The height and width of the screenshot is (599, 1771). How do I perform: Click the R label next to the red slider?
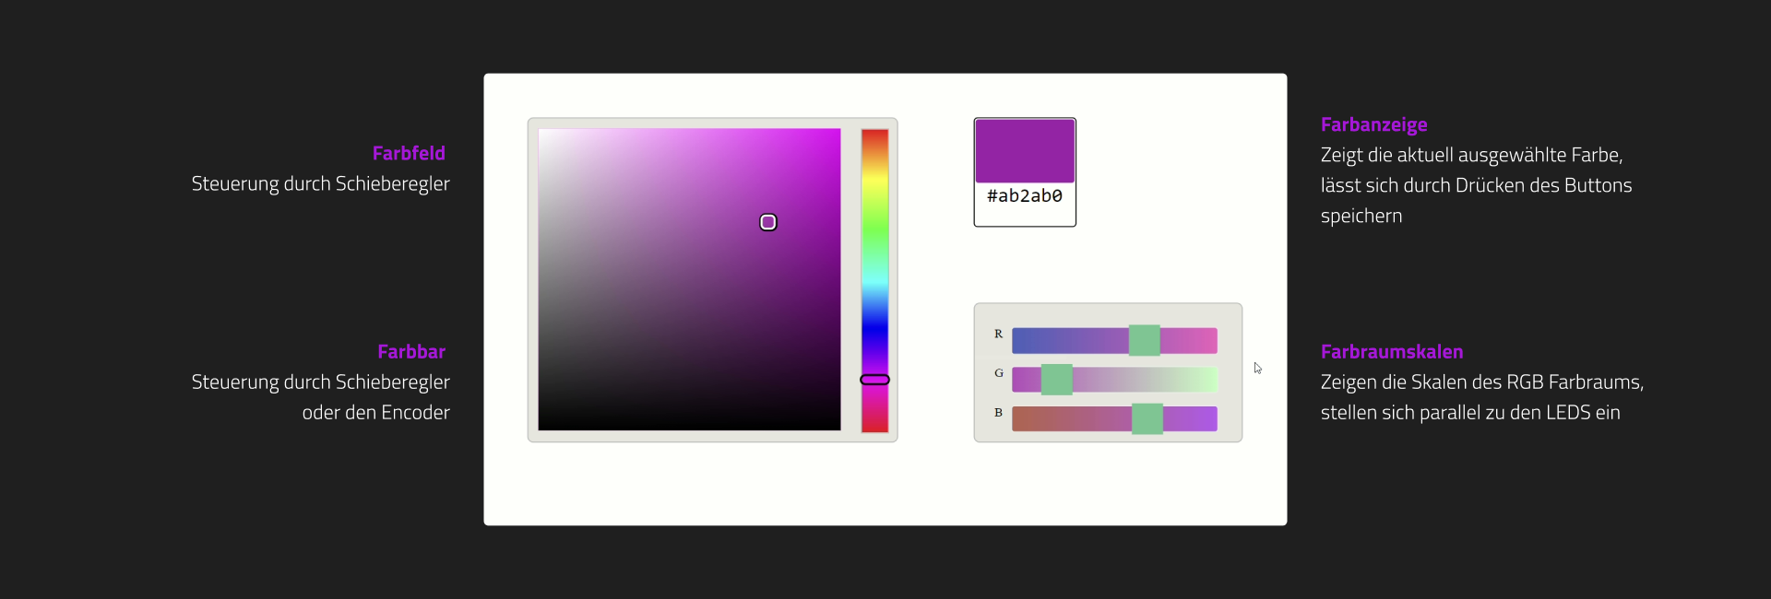[x=998, y=334]
